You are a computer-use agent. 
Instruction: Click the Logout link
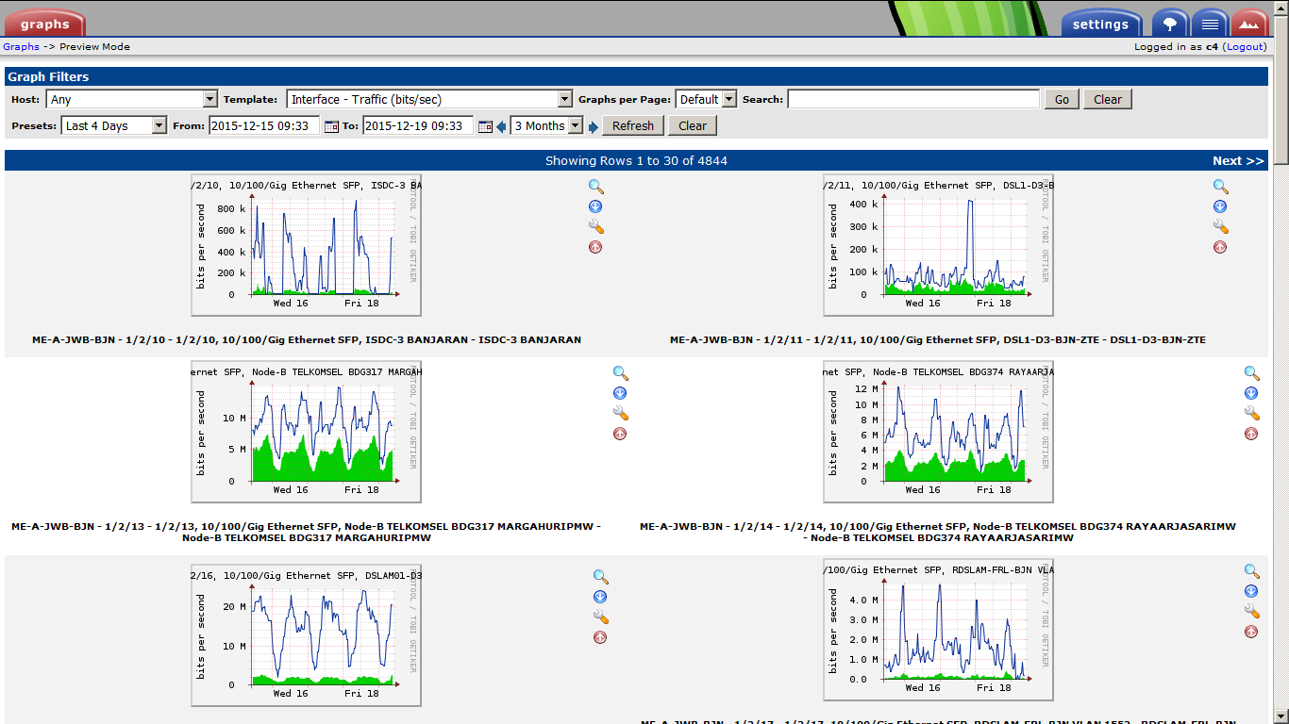click(x=1245, y=46)
